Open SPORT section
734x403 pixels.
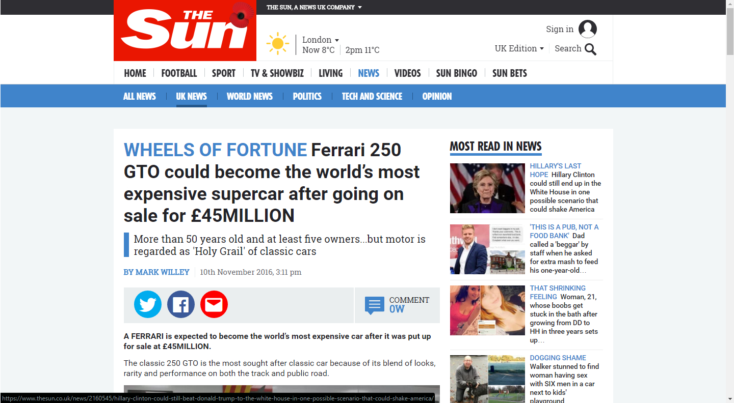pyautogui.click(x=224, y=73)
